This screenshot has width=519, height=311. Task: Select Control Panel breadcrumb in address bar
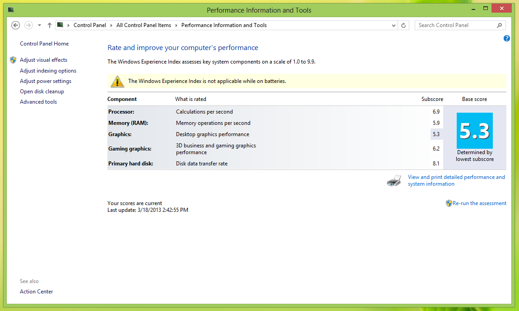[89, 25]
